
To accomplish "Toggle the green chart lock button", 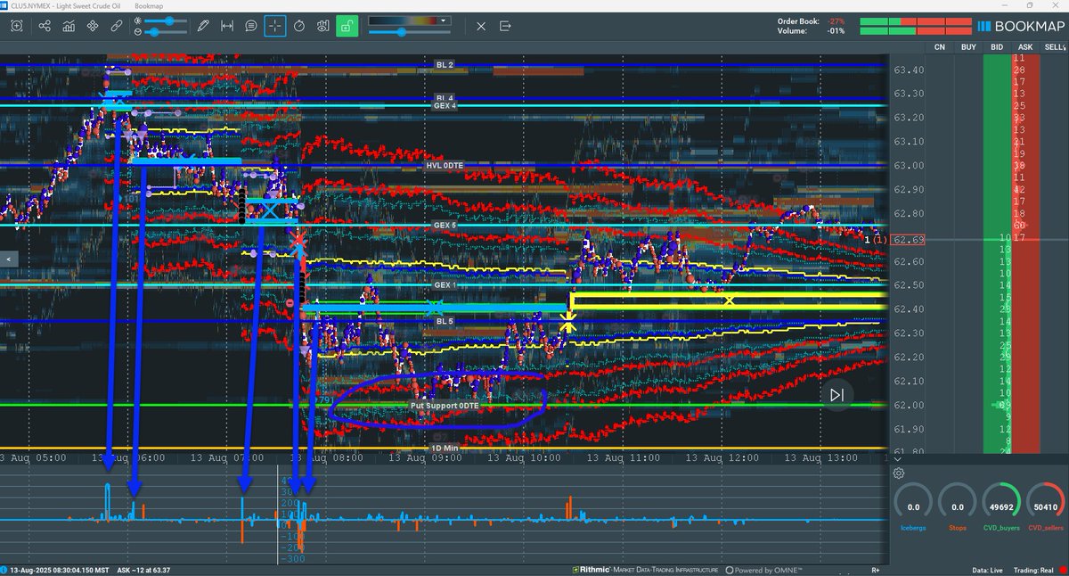I will coord(349,27).
